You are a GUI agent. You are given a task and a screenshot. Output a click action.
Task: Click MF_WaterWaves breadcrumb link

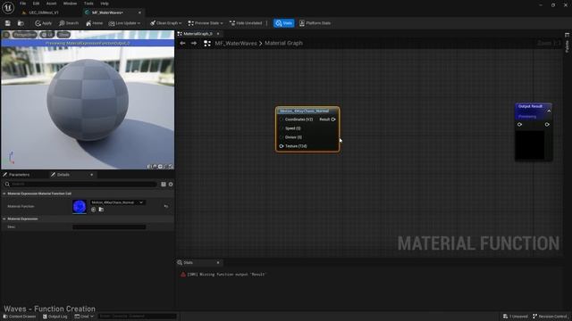coord(236,44)
